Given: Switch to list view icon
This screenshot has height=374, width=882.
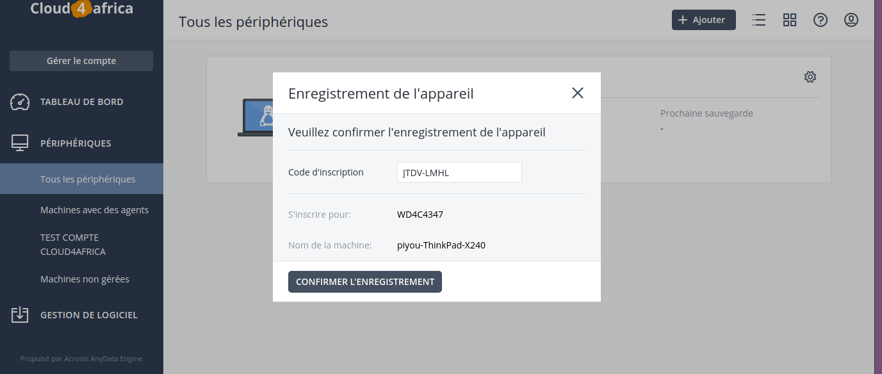Looking at the screenshot, I should 759,20.
